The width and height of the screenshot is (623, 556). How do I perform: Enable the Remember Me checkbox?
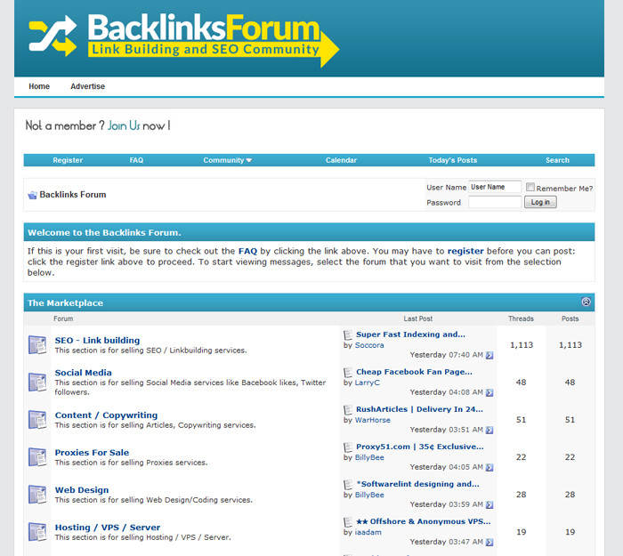coord(530,187)
